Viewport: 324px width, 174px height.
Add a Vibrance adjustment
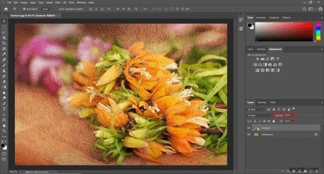[278, 59]
